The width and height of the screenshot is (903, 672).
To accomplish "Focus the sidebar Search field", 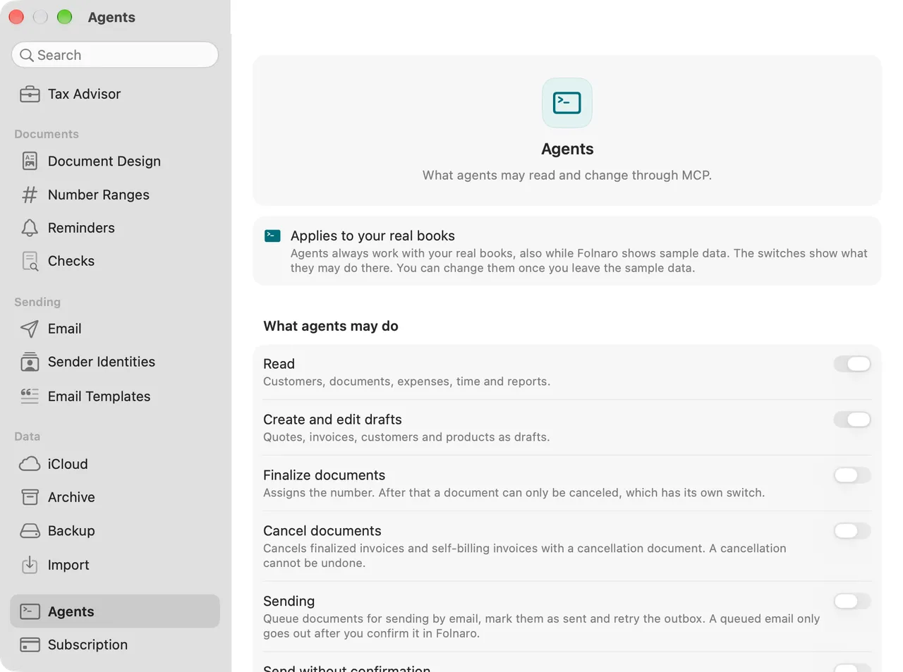I will click(x=115, y=55).
